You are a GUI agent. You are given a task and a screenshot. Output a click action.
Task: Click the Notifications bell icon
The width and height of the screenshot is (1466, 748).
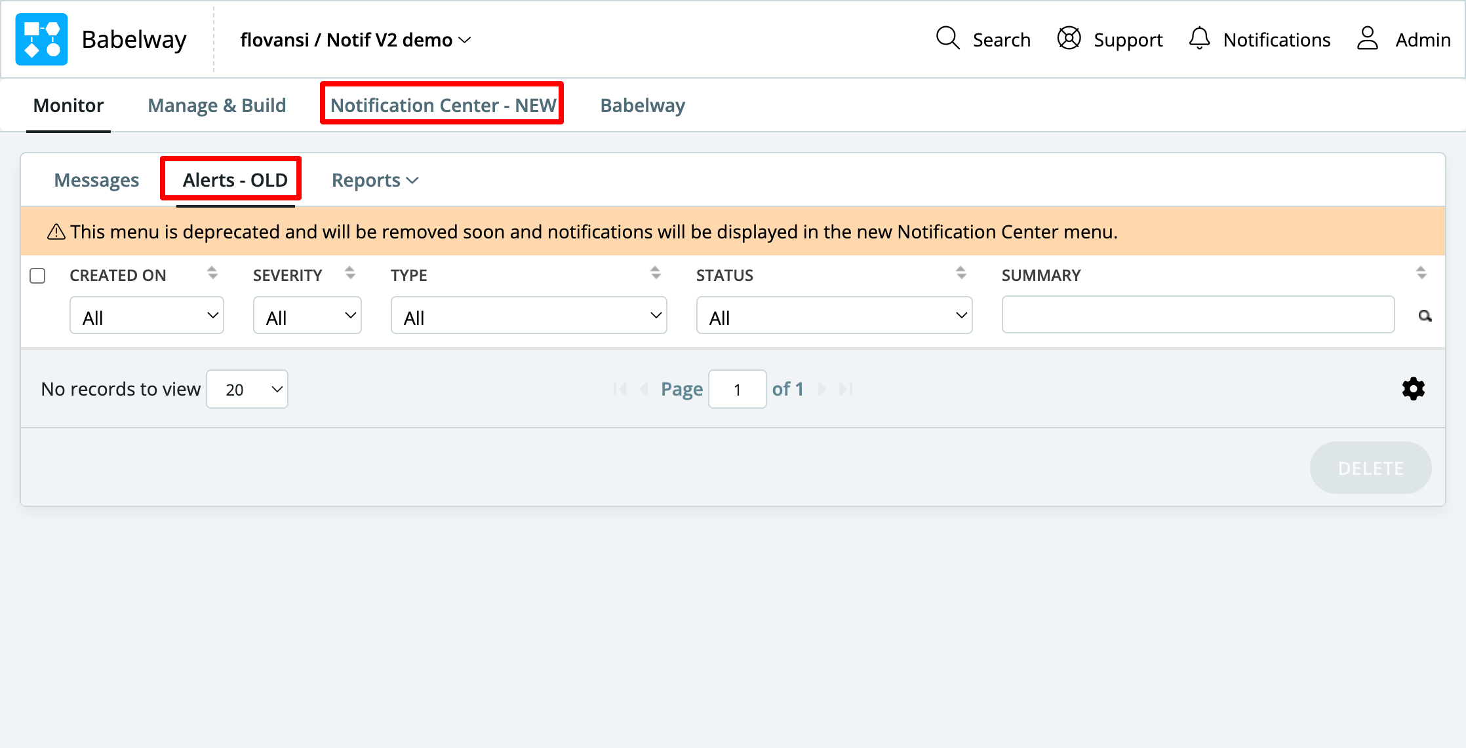(x=1199, y=39)
